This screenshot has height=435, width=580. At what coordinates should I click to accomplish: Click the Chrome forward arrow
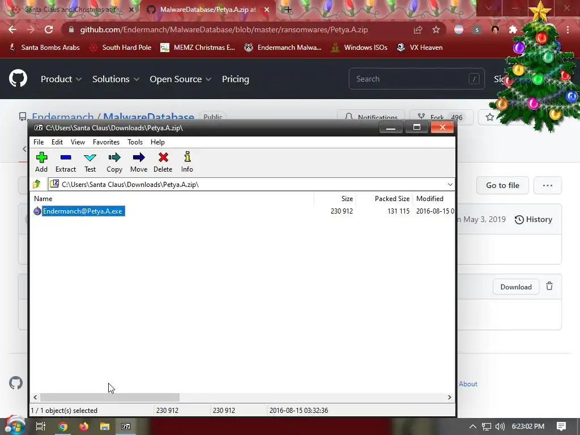31,29
